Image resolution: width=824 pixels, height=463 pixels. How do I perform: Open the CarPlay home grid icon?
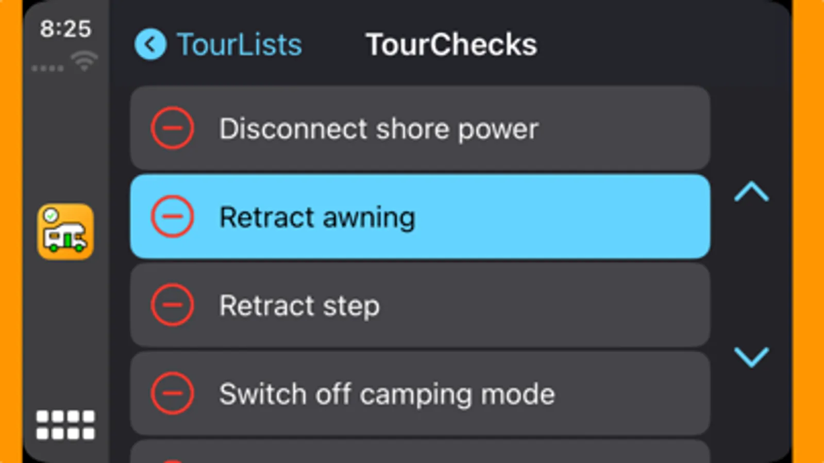coord(65,425)
